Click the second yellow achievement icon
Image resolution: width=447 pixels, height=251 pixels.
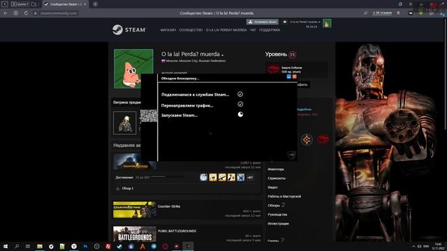click(213, 177)
